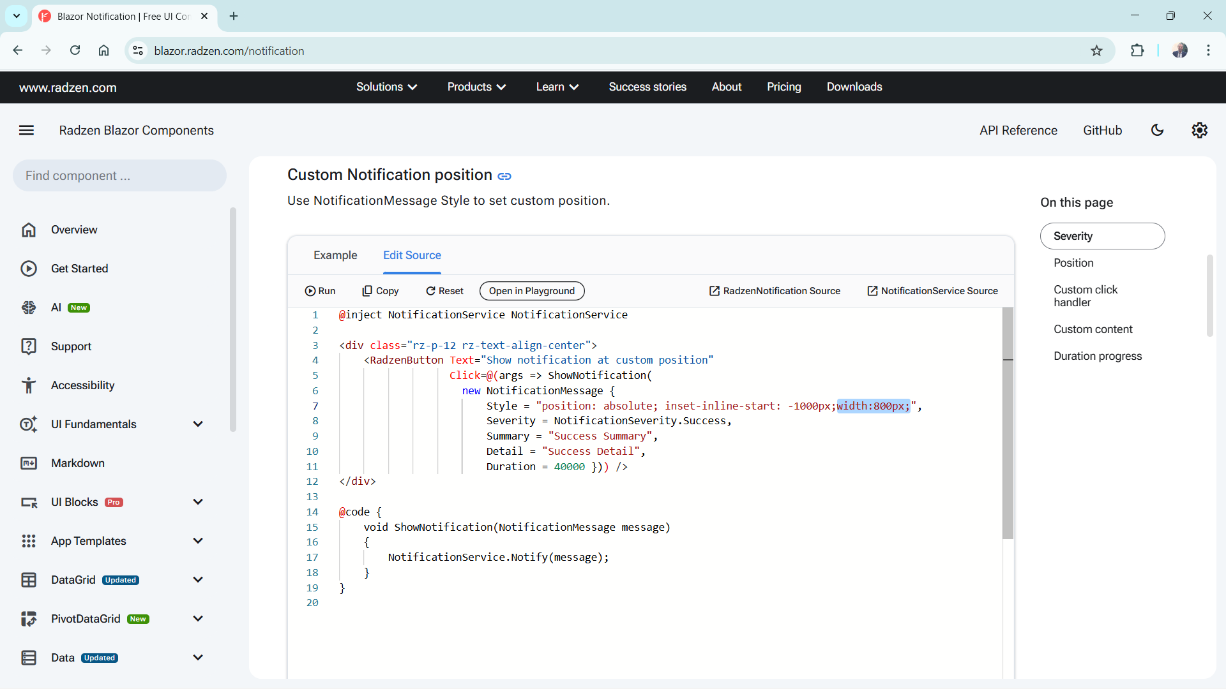Reset the edited source
This screenshot has width=1226, height=689.
point(444,291)
